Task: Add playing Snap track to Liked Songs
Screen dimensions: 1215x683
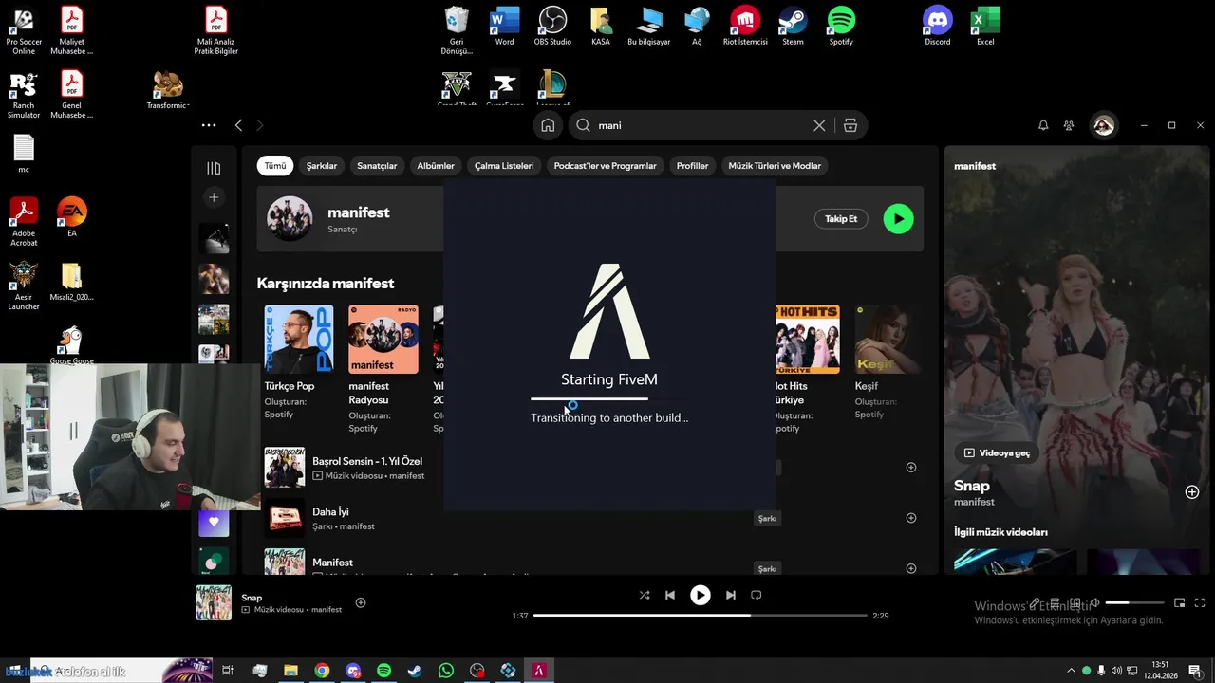Action: tap(361, 602)
